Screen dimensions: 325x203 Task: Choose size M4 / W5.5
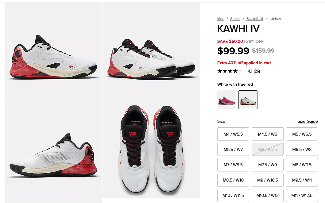tap(233, 134)
